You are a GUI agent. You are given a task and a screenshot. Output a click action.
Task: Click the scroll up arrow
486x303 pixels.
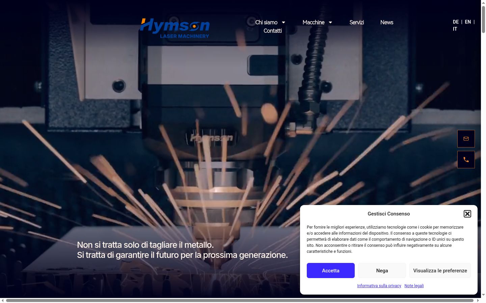pyautogui.click(x=483, y=3)
